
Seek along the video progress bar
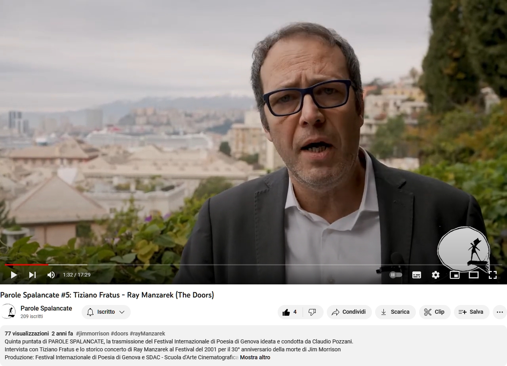coord(253,265)
